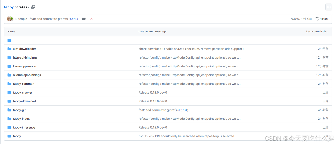This screenshot has width=335, height=144.
Task: Open the #2734 link in the tabby-git row
Action: (183, 110)
